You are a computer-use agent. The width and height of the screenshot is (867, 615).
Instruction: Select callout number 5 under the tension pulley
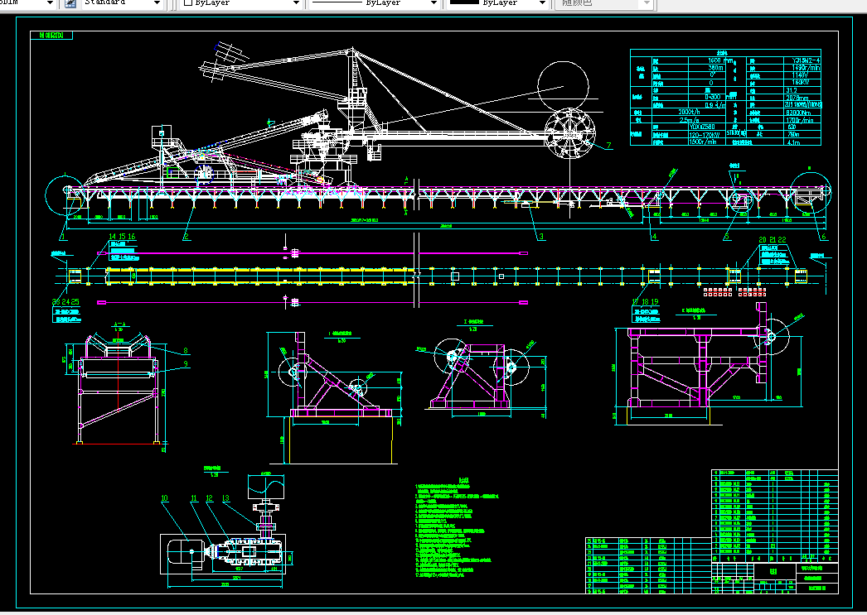(727, 237)
